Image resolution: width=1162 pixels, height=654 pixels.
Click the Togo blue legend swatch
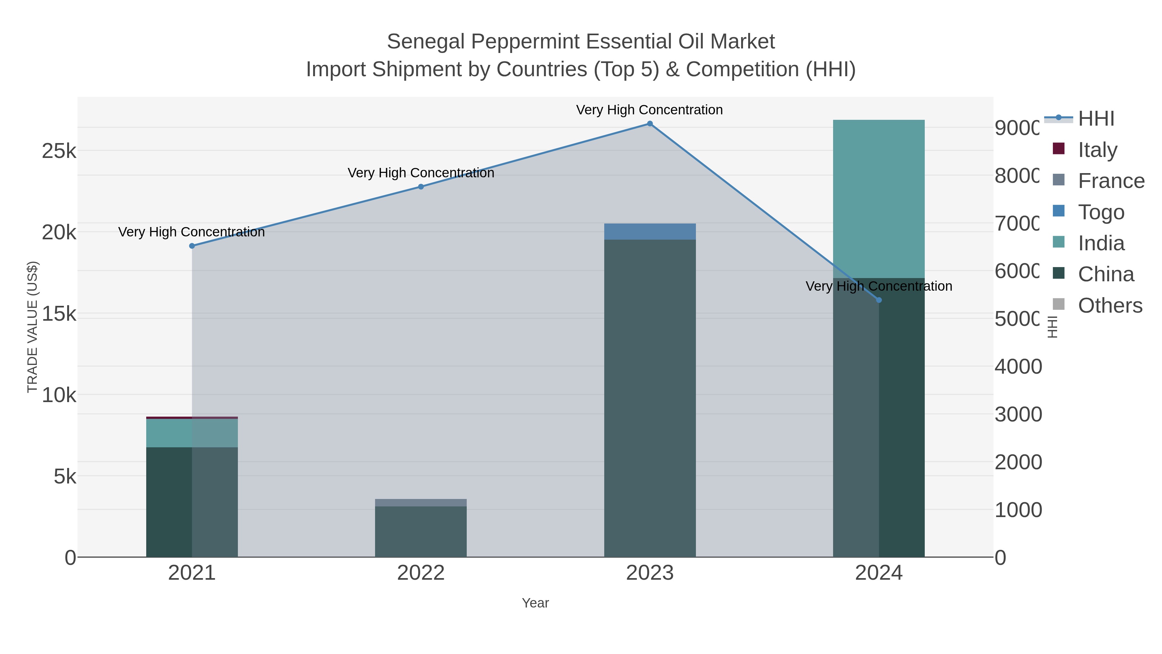coord(1058,211)
